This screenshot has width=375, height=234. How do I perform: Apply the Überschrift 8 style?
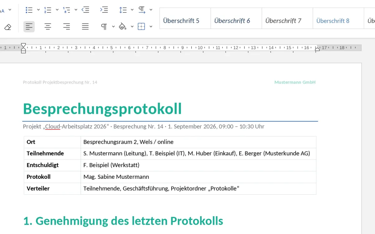tap(338, 18)
